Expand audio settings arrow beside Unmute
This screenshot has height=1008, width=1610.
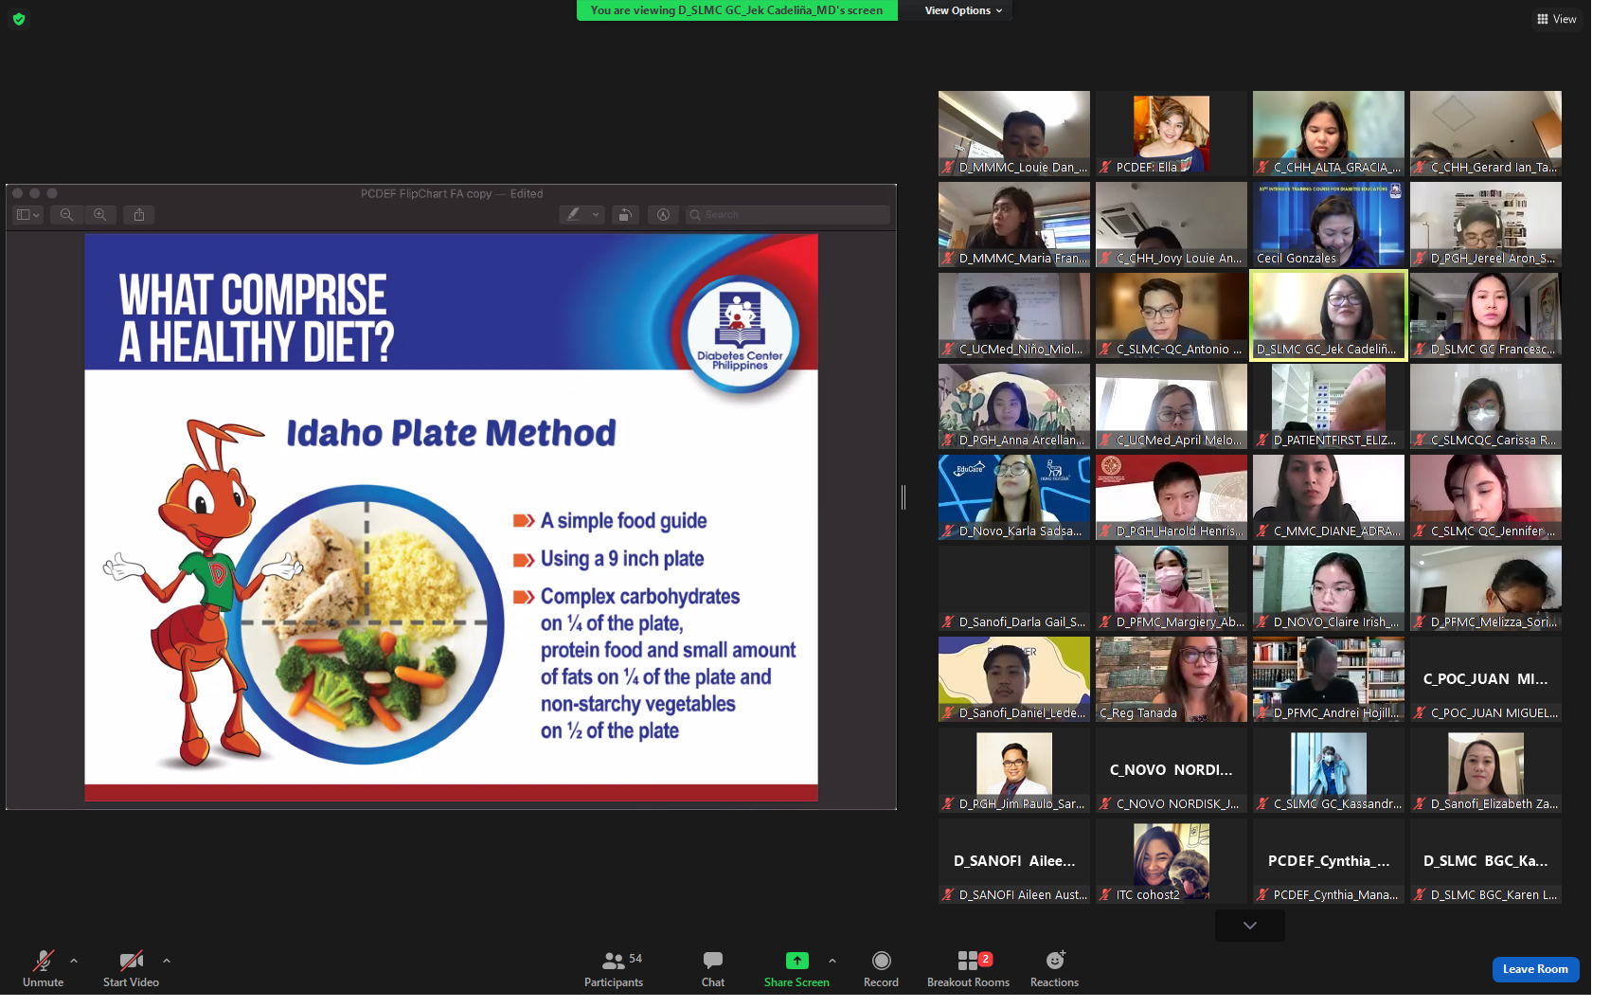tap(74, 961)
